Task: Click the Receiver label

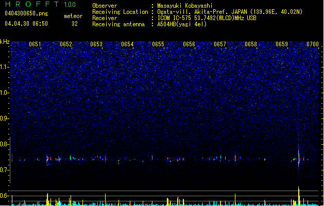Action: (105, 18)
